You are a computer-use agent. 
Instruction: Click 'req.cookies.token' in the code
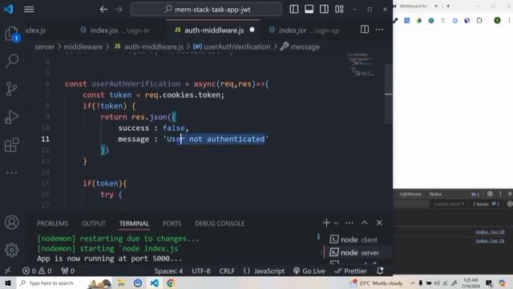184,95
